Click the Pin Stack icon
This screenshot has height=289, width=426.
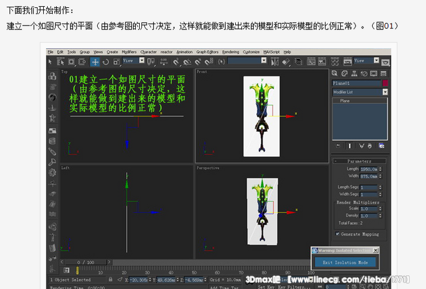point(338,146)
